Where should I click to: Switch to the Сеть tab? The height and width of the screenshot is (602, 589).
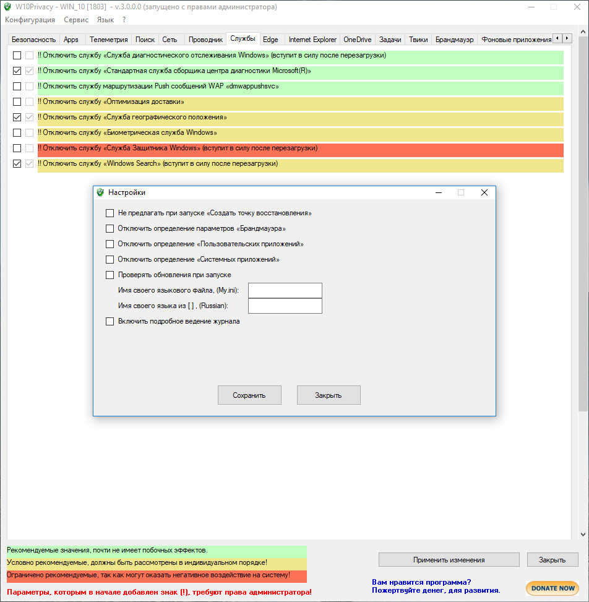point(170,40)
